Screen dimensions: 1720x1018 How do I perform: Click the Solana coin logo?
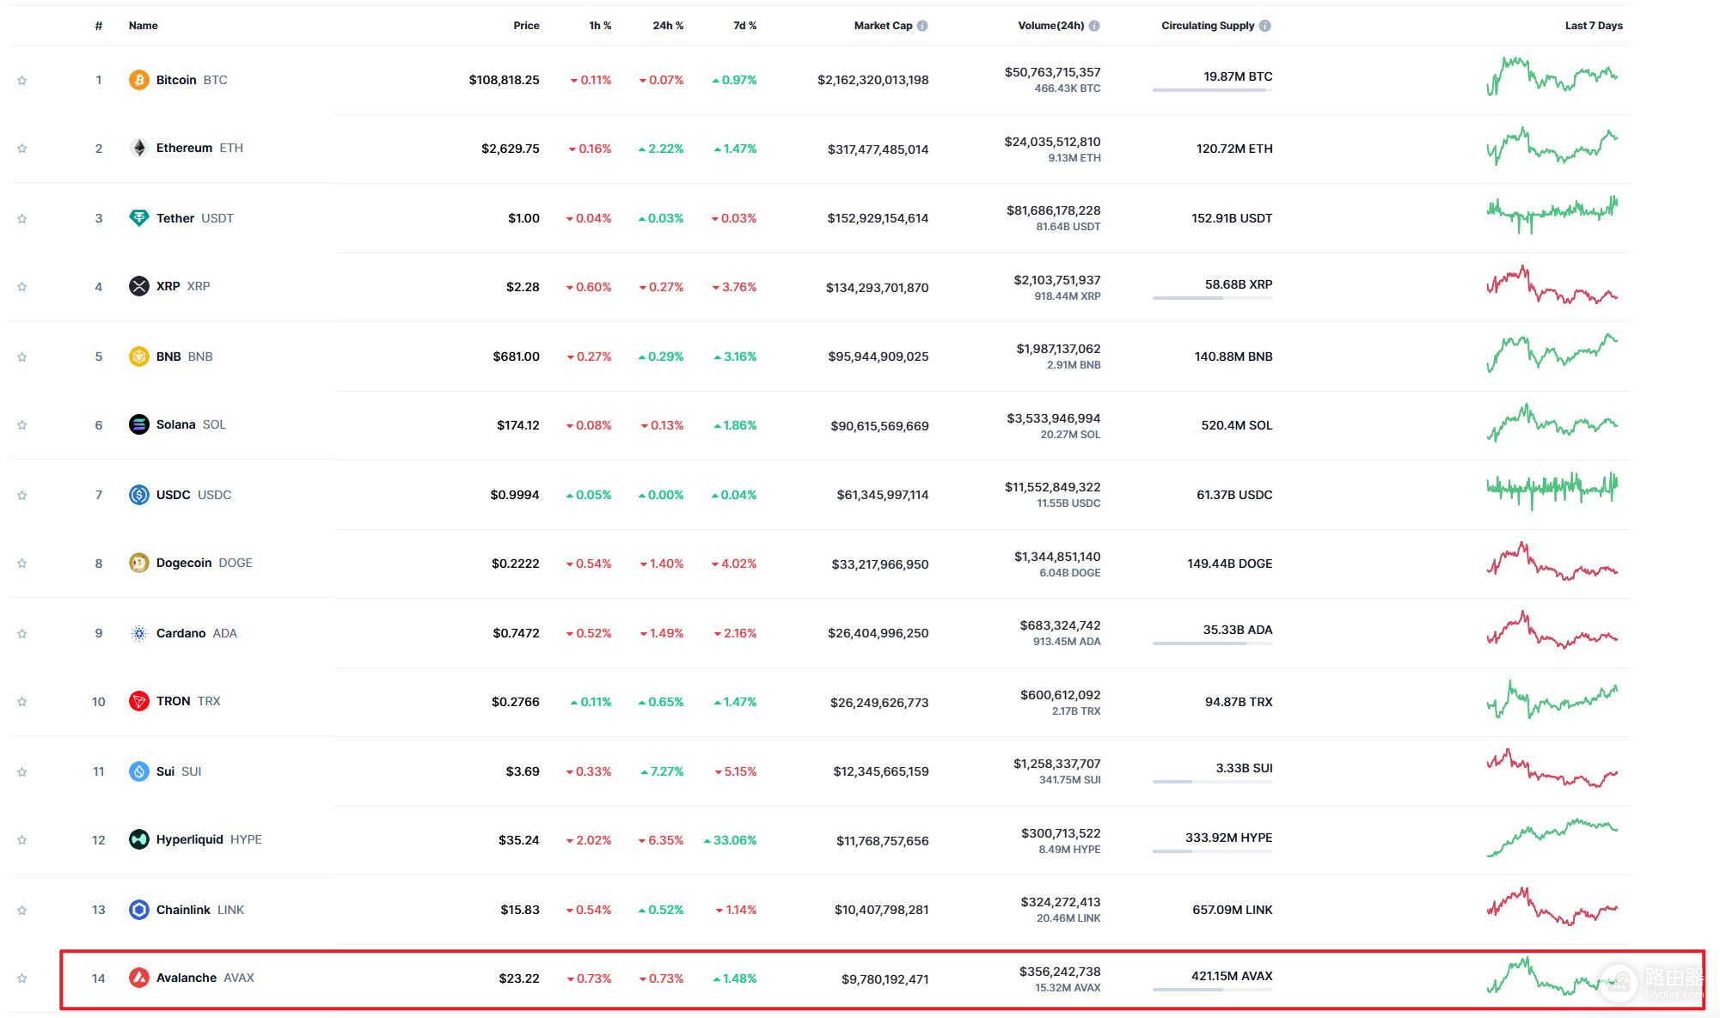click(138, 424)
